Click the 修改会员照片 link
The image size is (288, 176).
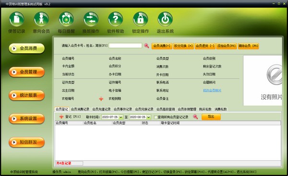(x=212, y=90)
